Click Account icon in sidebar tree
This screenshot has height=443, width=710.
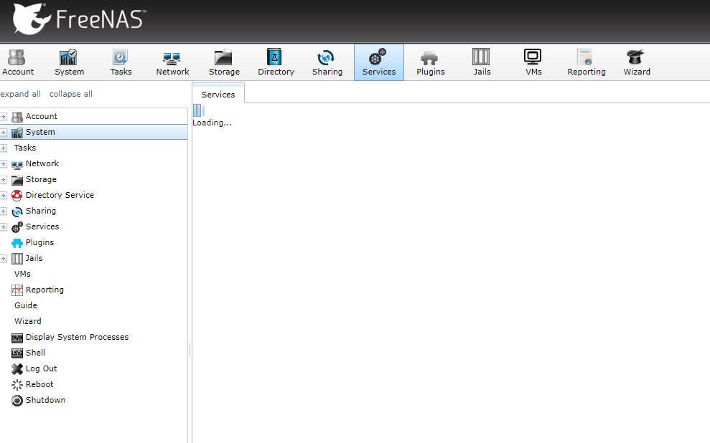click(17, 117)
